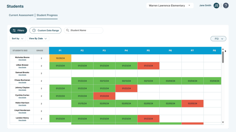
Task: Click the table scroll down arrow
Action: tap(223, 122)
